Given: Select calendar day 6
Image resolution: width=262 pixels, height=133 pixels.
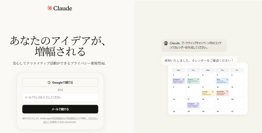Looking at the screenshot, I should [237, 79].
